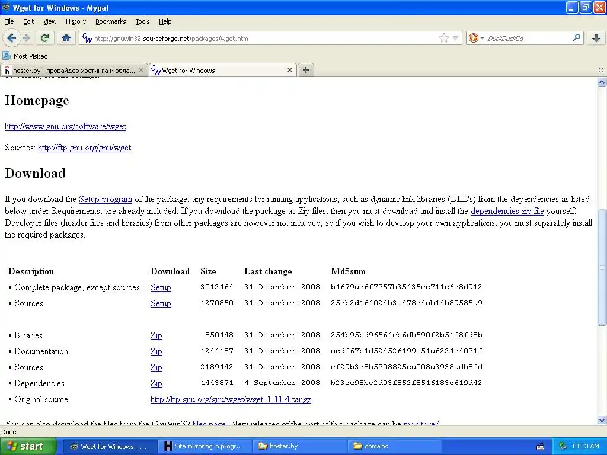Click the search magnifier icon

tap(576, 37)
